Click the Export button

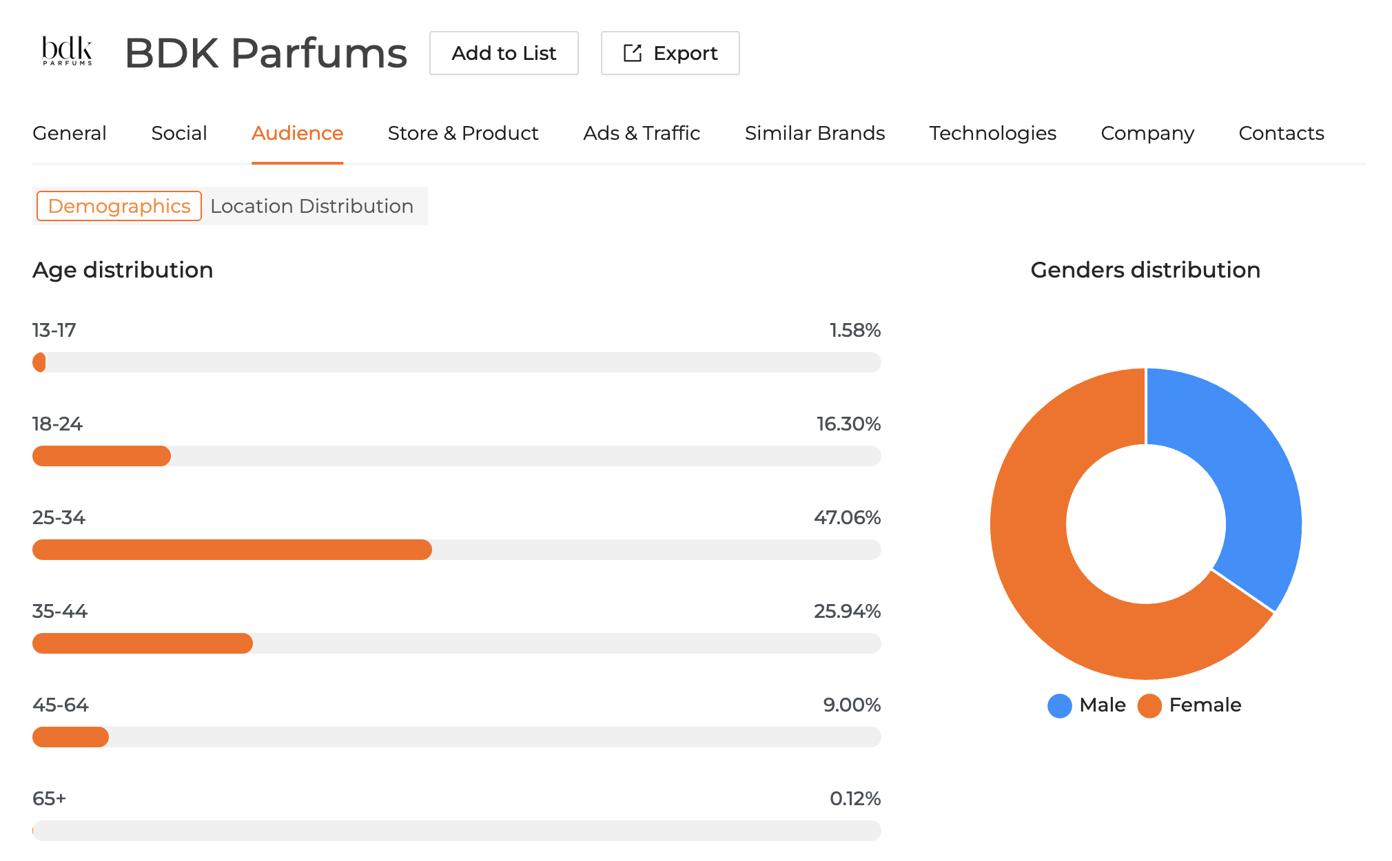click(x=669, y=53)
